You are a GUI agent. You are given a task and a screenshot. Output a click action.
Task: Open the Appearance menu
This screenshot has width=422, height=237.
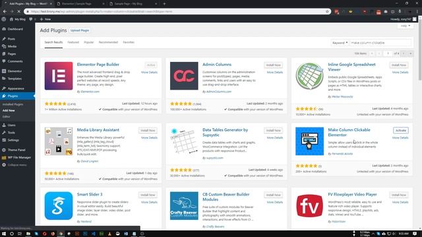point(16,88)
